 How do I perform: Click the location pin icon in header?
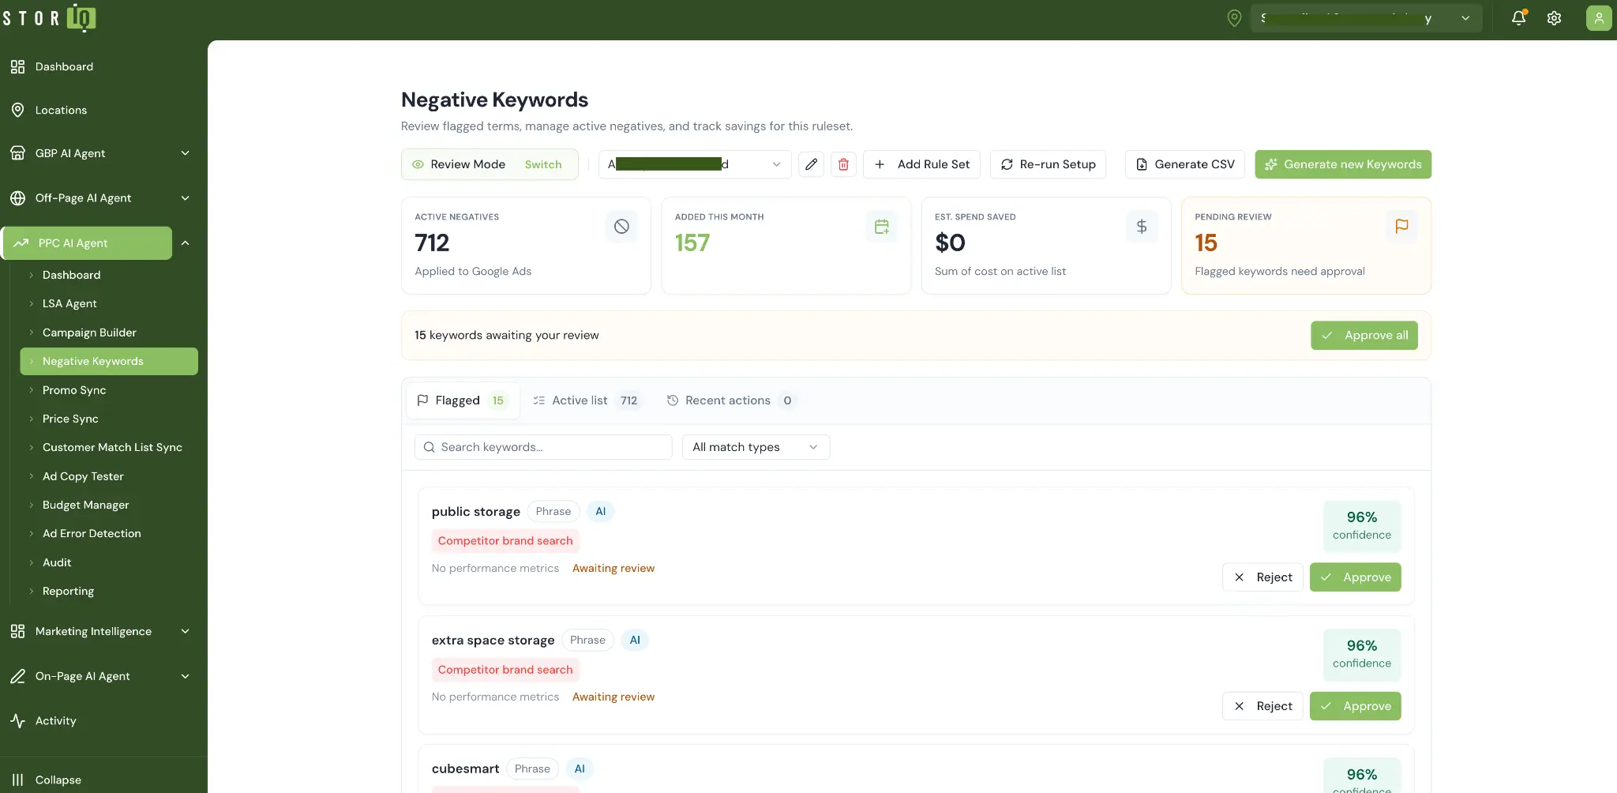click(1234, 18)
